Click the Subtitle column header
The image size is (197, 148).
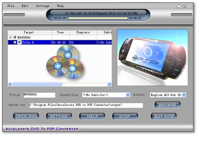(x=104, y=32)
